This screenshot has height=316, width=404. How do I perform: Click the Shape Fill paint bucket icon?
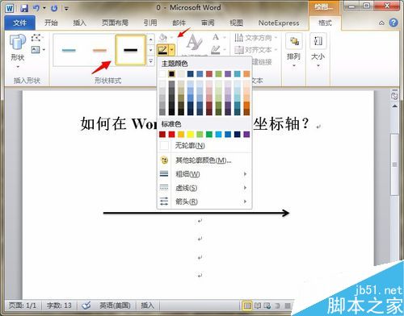(x=163, y=37)
